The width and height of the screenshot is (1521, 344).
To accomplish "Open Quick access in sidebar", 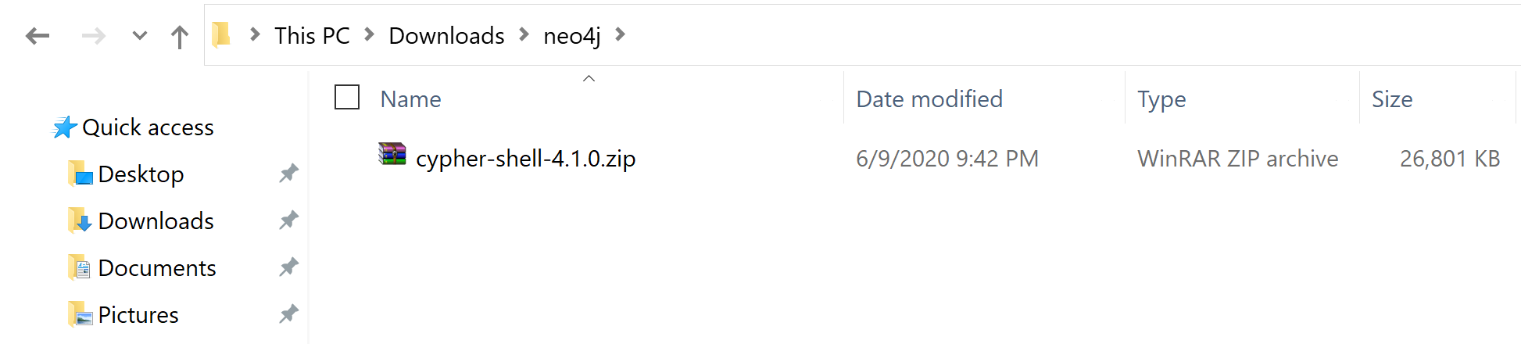I will tap(133, 127).
